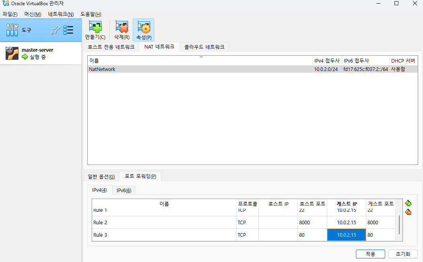Viewport: 423px width, 262px height.
Task: Minimize the VirtualBox Manager window
Action: (378, 4)
